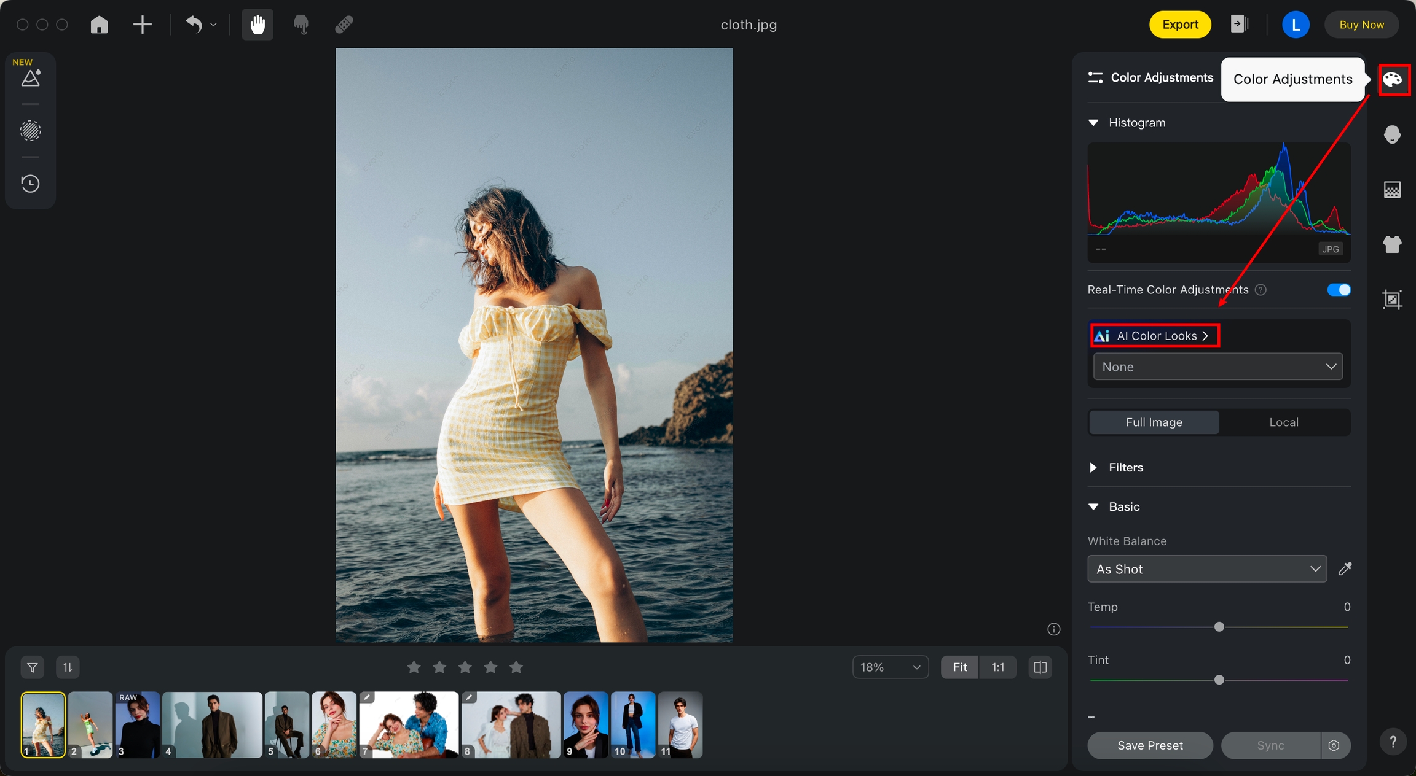Viewport: 1416px width, 776px height.
Task: Select the bandage healing tool
Action: (344, 25)
